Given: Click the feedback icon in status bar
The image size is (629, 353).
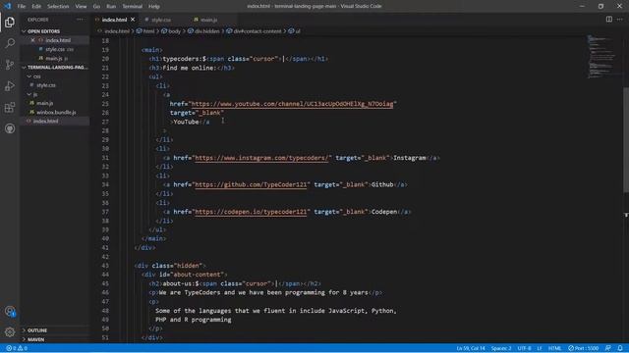Looking at the screenshot, I should coord(608,348).
